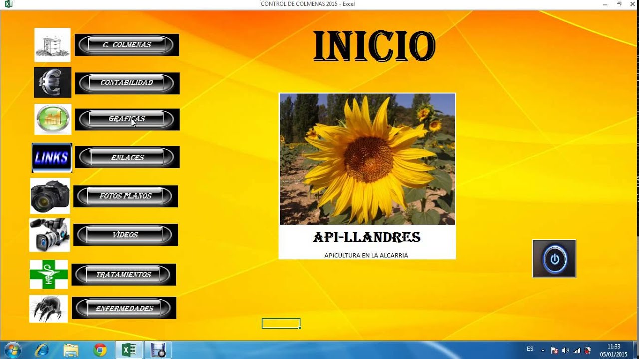The width and height of the screenshot is (639, 359).
Task: Click the blue LINKS icon
Action: (52, 158)
